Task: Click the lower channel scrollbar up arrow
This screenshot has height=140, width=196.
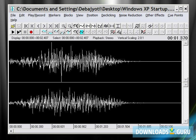Action: click(x=186, y=84)
